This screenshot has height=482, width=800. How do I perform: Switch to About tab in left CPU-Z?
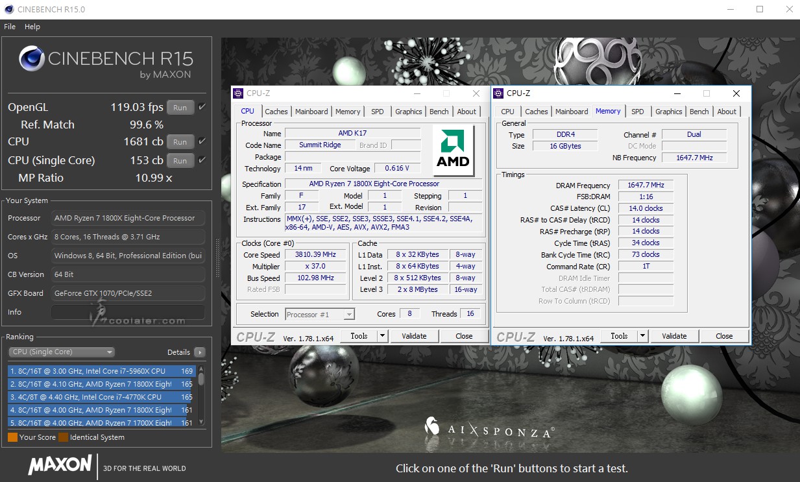pos(467,112)
